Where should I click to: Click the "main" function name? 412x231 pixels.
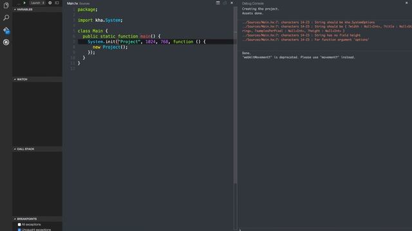click(145, 37)
